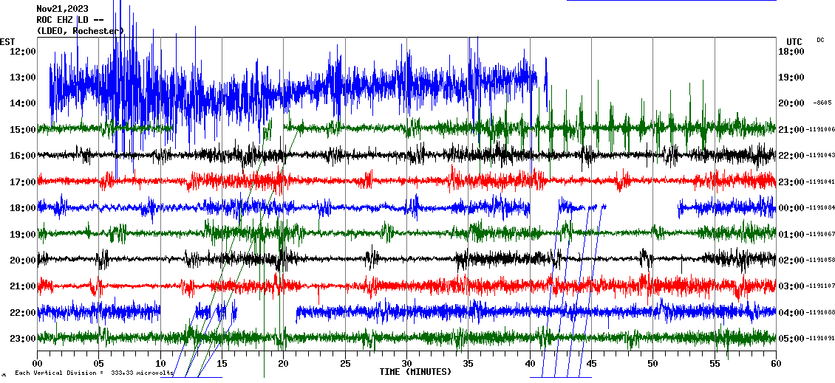Click the 20:00 UTC time label
This screenshot has width=835, height=383.
791,103
